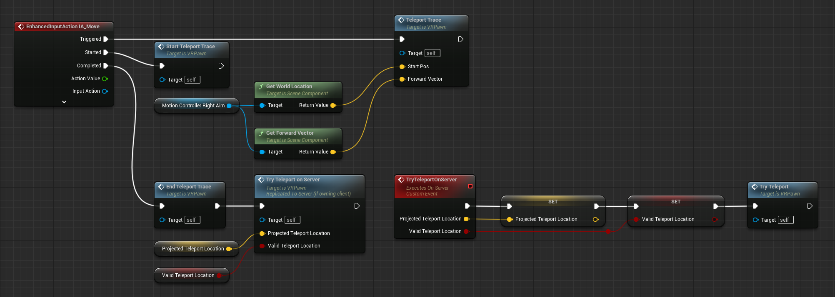Image resolution: width=835 pixels, height=297 pixels.
Task: Click Projected Teleport Location pin on Try Teleport on Server
Action: click(262, 233)
